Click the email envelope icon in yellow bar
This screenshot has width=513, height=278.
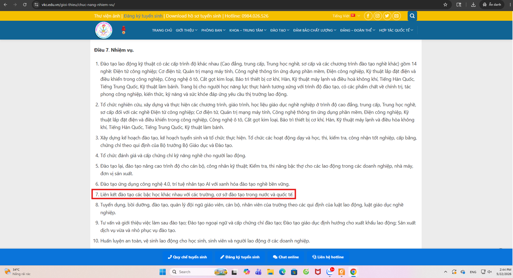click(x=396, y=16)
